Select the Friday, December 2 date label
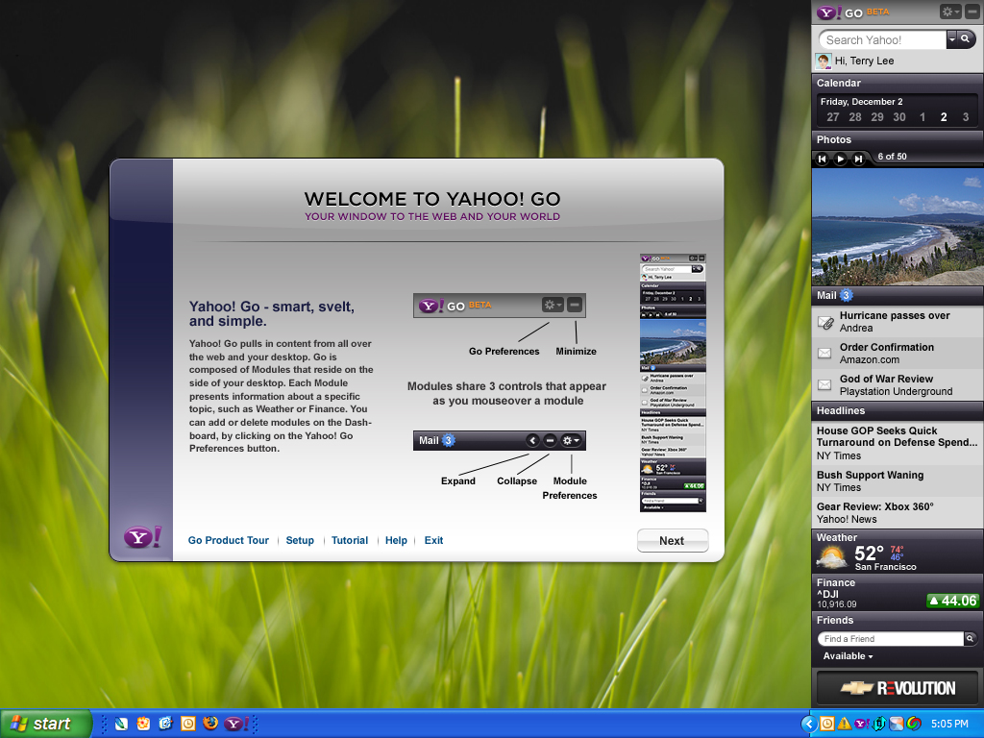 point(861,102)
